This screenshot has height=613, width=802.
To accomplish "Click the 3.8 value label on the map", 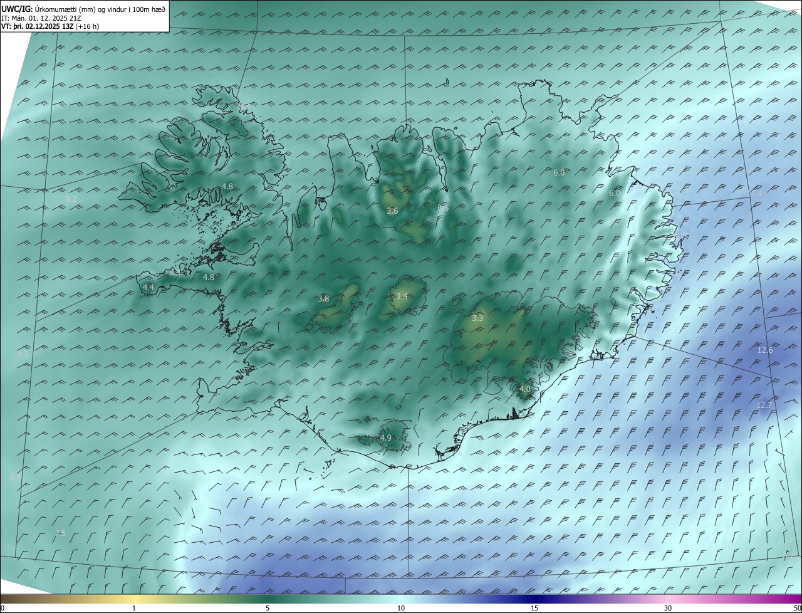I will (x=323, y=299).
